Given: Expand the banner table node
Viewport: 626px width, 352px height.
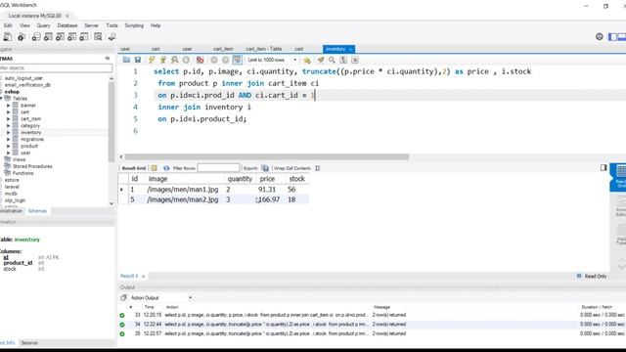Looking at the screenshot, I should 9,106.
